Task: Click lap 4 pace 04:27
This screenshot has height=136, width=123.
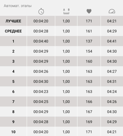Action: [112, 71]
